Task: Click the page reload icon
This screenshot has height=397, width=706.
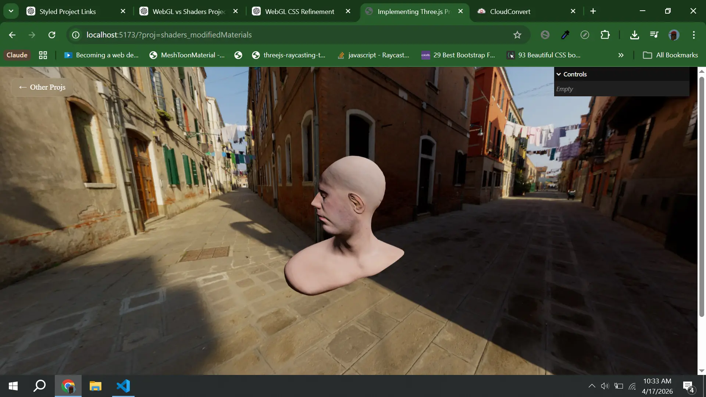Action: 52,35
